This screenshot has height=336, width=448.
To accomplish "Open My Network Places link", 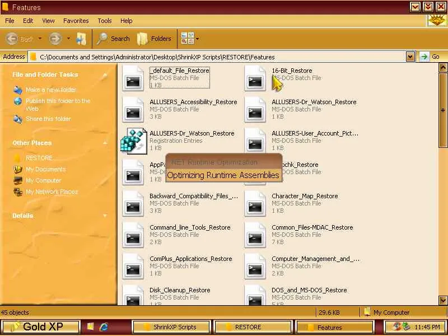I will coord(52,192).
